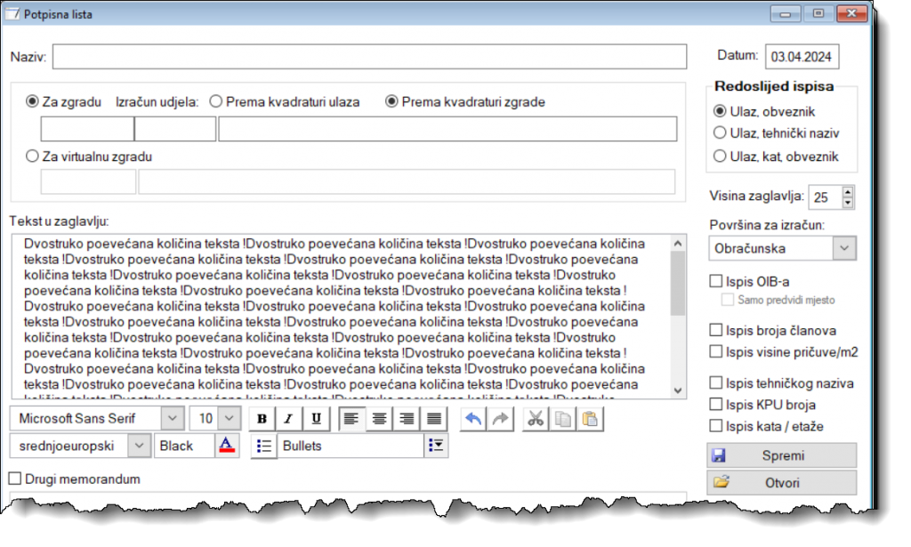The width and height of the screenshot is (911, 547).
Task: Center the header text
Action: (379, 419)
